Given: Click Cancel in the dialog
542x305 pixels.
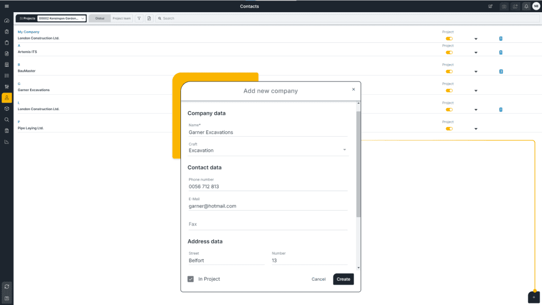Looking at the screenshot, I should [319, 279].
